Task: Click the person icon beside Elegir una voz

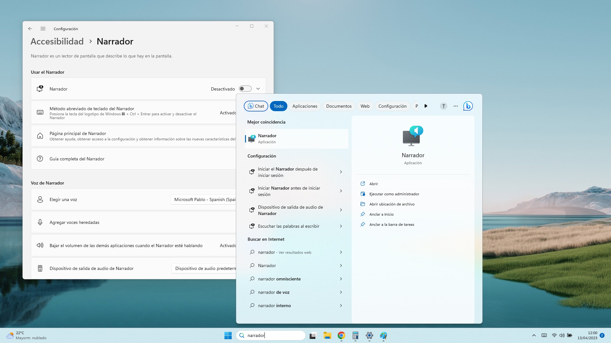Action: (40, 199)
